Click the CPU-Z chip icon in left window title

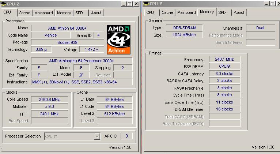4,4
